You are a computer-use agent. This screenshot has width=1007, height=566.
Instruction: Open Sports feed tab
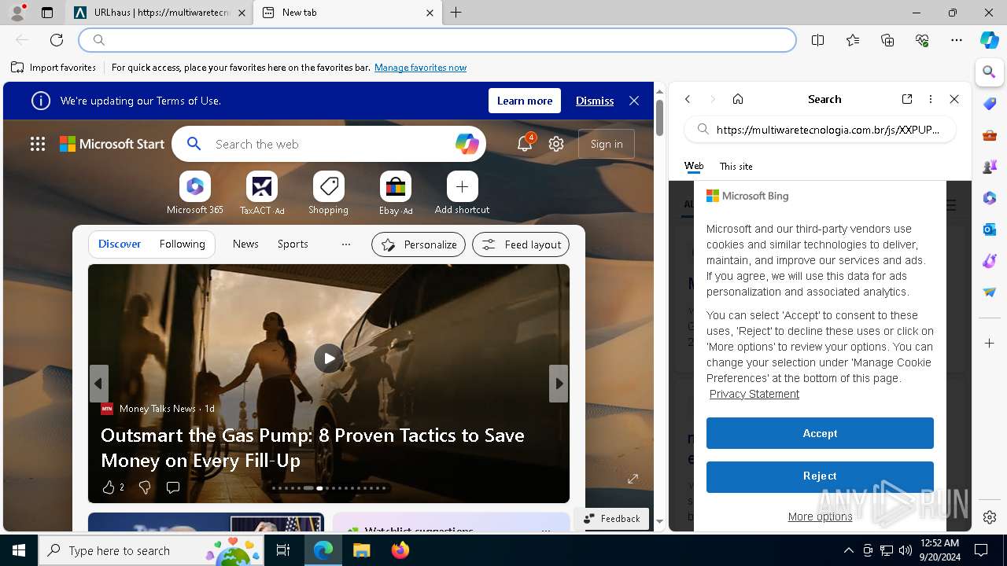click(293, 244)
